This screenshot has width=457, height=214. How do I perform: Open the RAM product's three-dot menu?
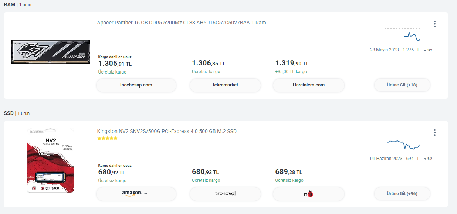click(434, 24)
